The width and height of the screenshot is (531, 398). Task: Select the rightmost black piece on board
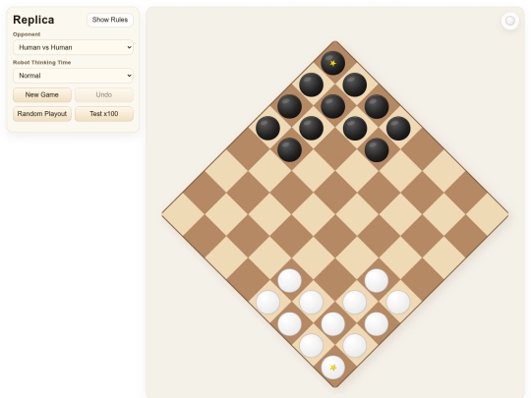click(398, 129)
